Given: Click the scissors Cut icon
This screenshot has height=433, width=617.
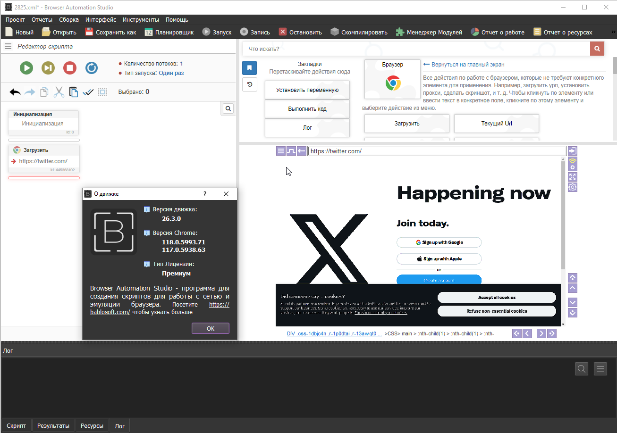Looking at the screenshot, I should (59, 92).
